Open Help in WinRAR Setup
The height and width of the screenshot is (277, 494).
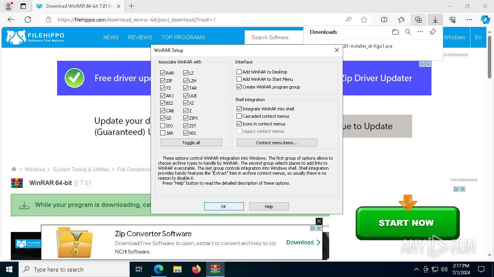click(269, 207)
